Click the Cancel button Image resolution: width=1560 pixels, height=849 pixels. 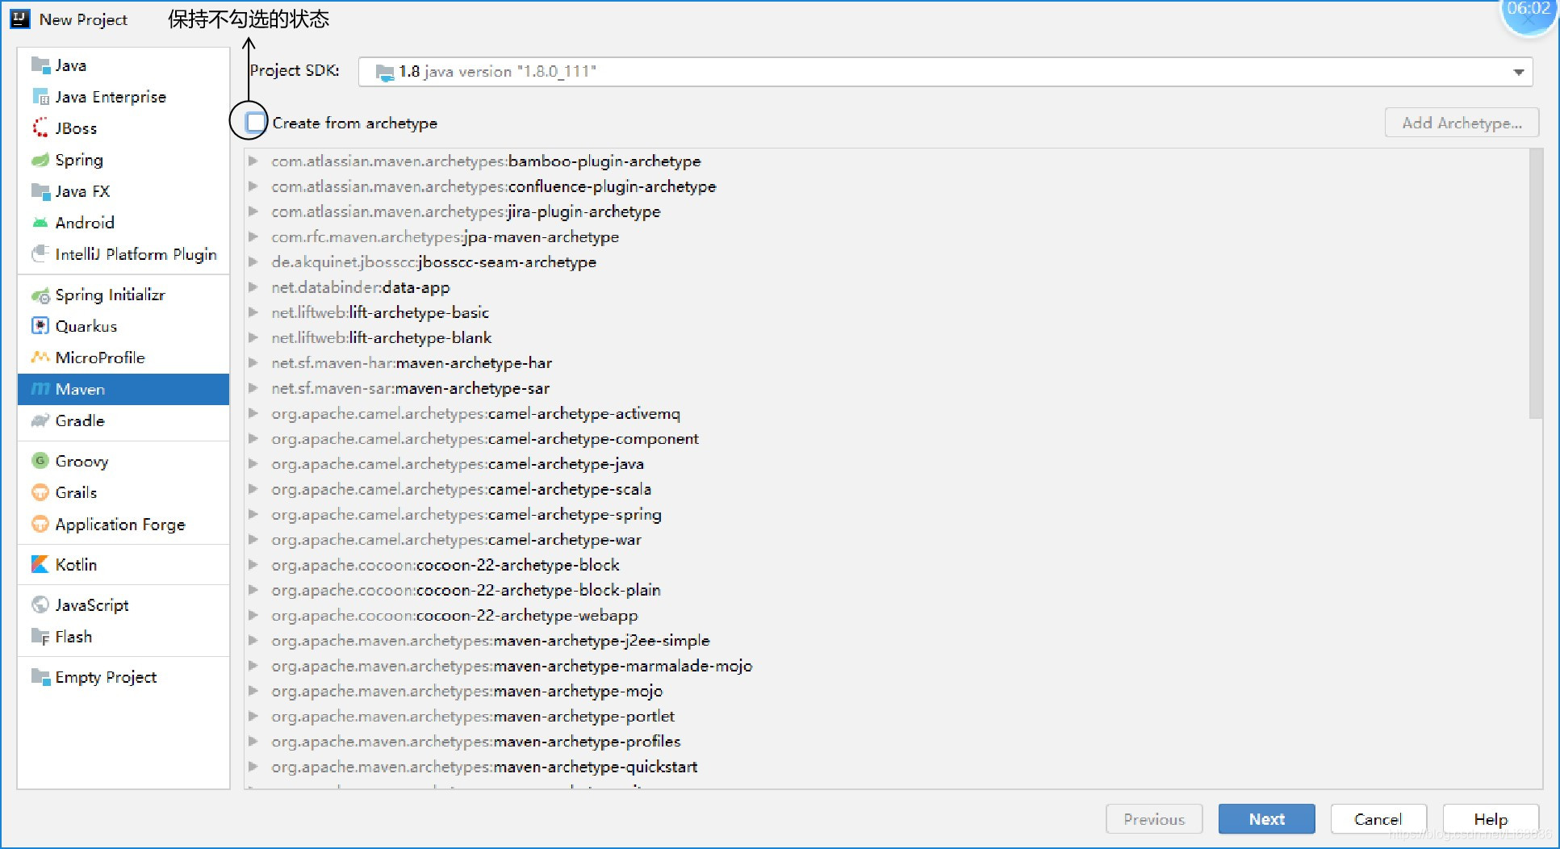click(x=1378, y=819)
